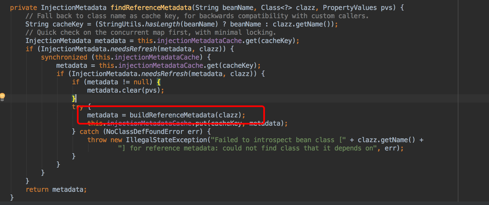Click the first needsRefresh call
Screen dimensions: 489x205
134,49
